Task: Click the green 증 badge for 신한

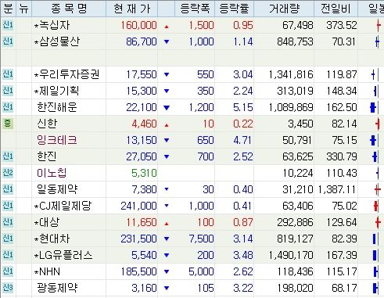Action: 8,124
